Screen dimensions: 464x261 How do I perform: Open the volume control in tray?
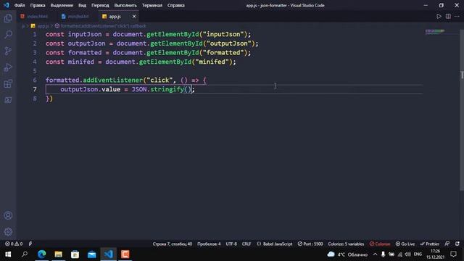[x=407, y=254]
